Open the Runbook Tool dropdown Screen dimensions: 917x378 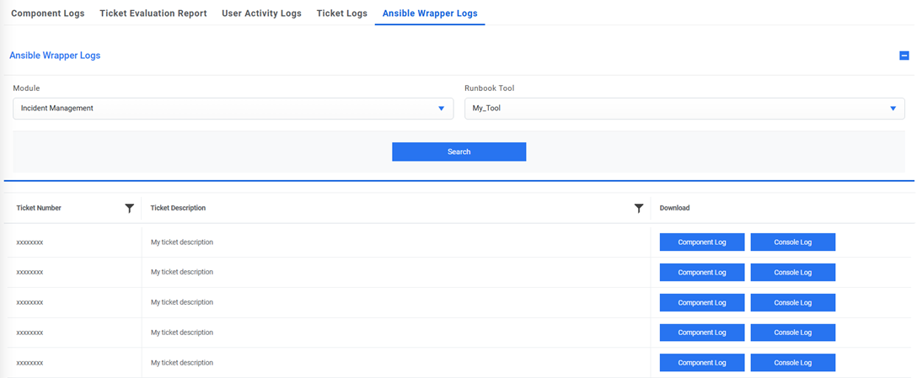pos(684,109)
